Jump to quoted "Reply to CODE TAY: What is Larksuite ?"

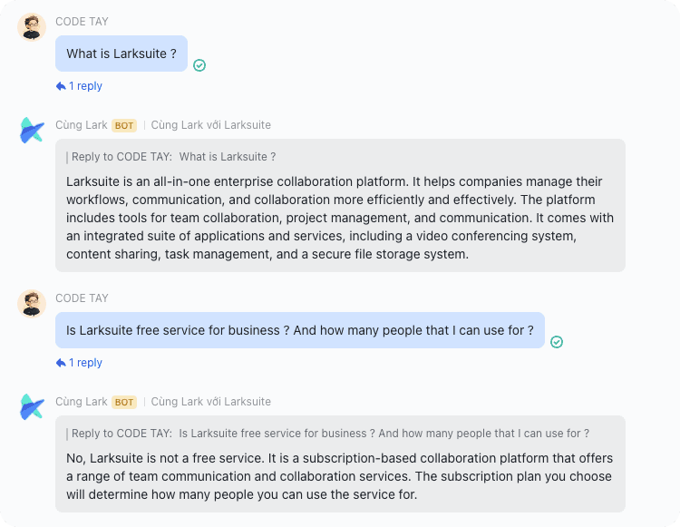tap(173, 157)
